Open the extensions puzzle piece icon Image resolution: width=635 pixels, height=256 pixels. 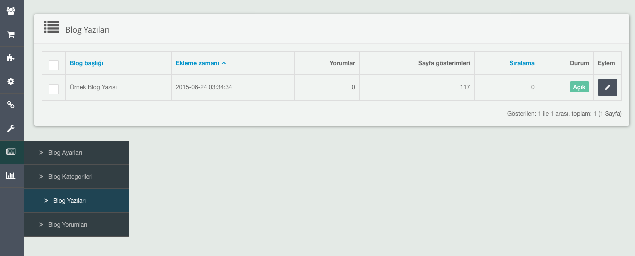click(11, 58)
